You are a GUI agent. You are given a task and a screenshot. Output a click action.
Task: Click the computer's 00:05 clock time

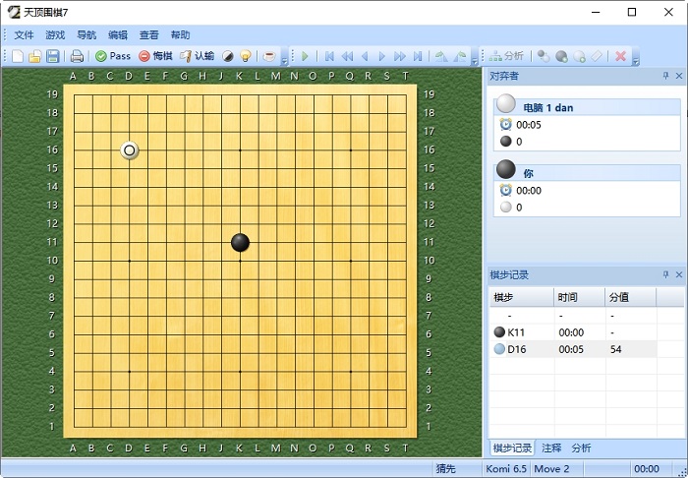tap(529, 125)
